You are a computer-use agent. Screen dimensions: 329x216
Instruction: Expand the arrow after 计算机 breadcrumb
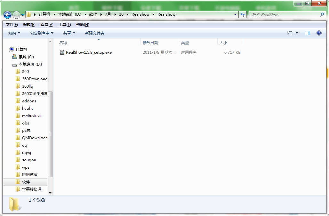point(54,14)
